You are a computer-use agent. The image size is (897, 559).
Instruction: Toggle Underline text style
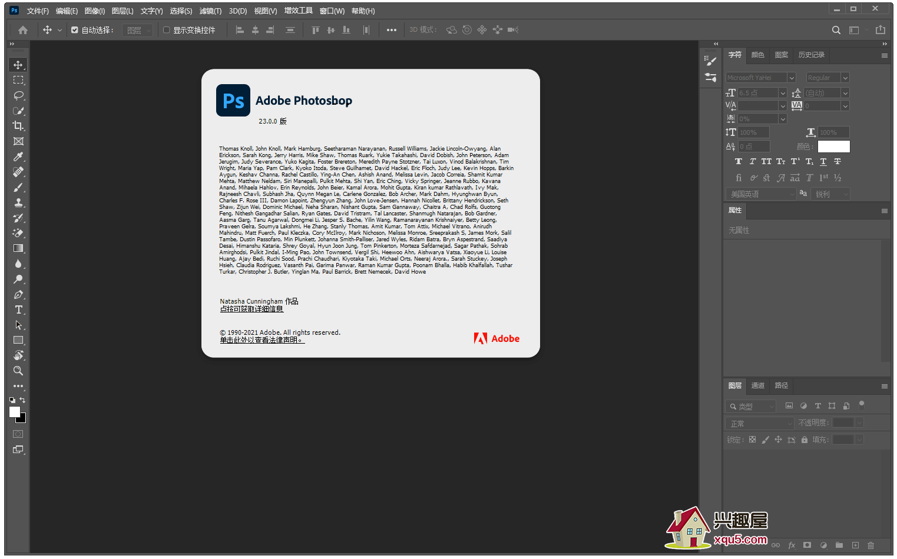[x=823, y=161]
